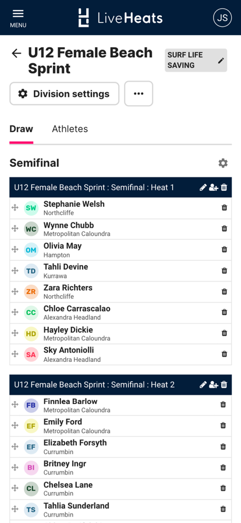Click the CC avatar for Chloe Carrascalao
The image size is (241, 523).
tap(31, 312)
